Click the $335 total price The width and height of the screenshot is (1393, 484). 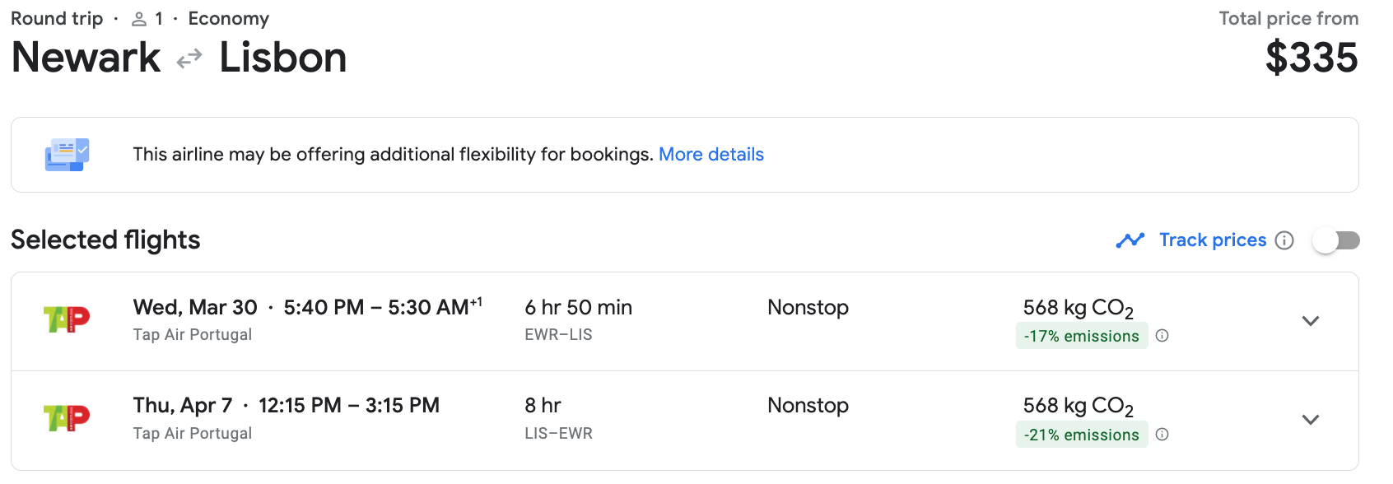1311,58
